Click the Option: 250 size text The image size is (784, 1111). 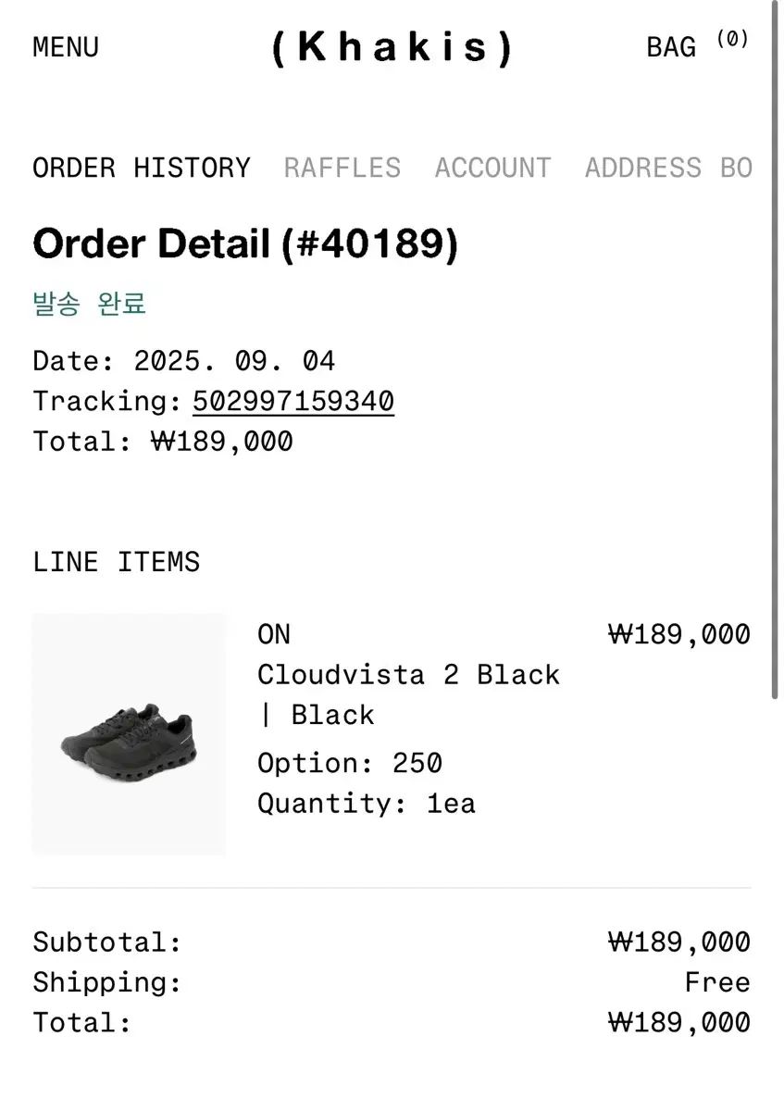point(350,764)
